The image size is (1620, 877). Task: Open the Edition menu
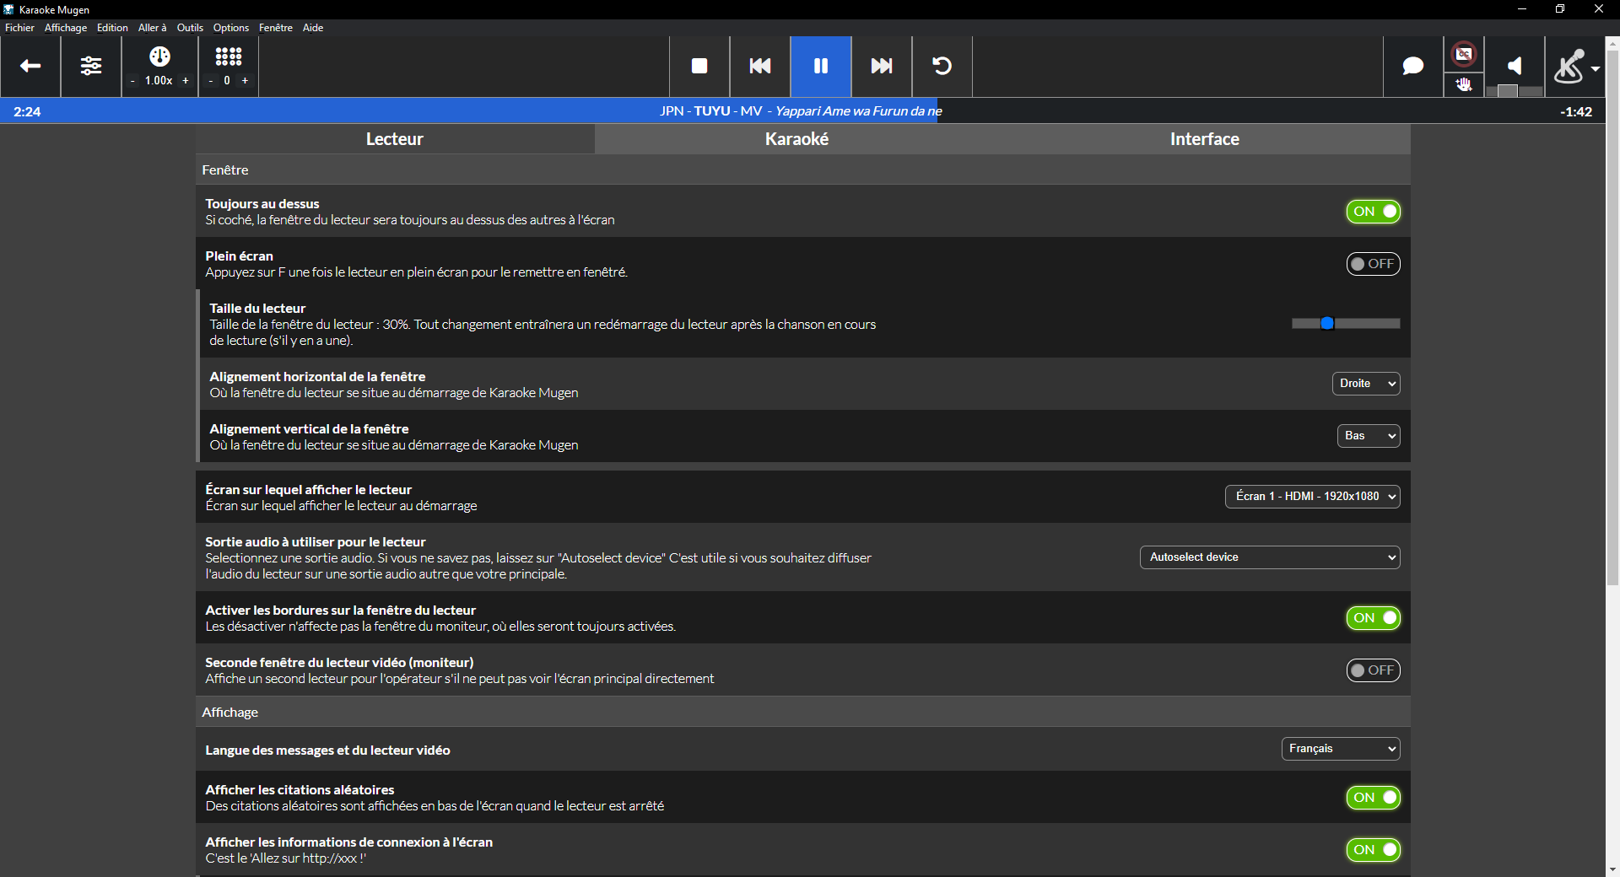(x=112, y=28)
